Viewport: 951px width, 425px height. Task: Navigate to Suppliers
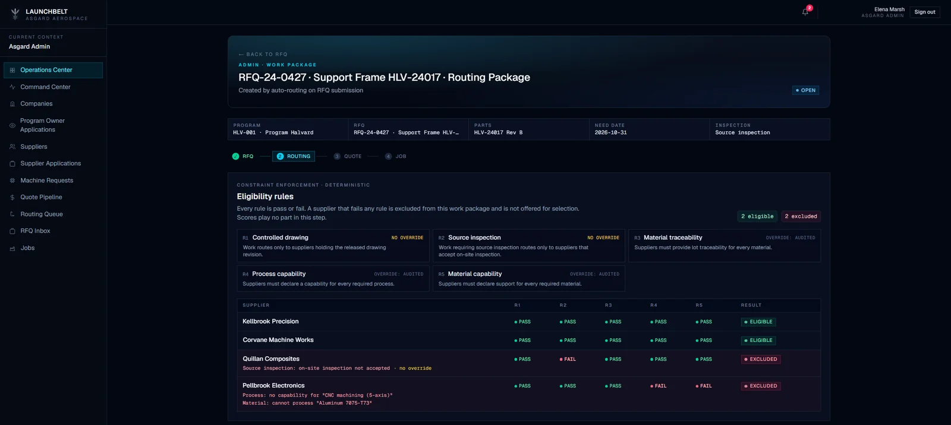click(53, 147)
